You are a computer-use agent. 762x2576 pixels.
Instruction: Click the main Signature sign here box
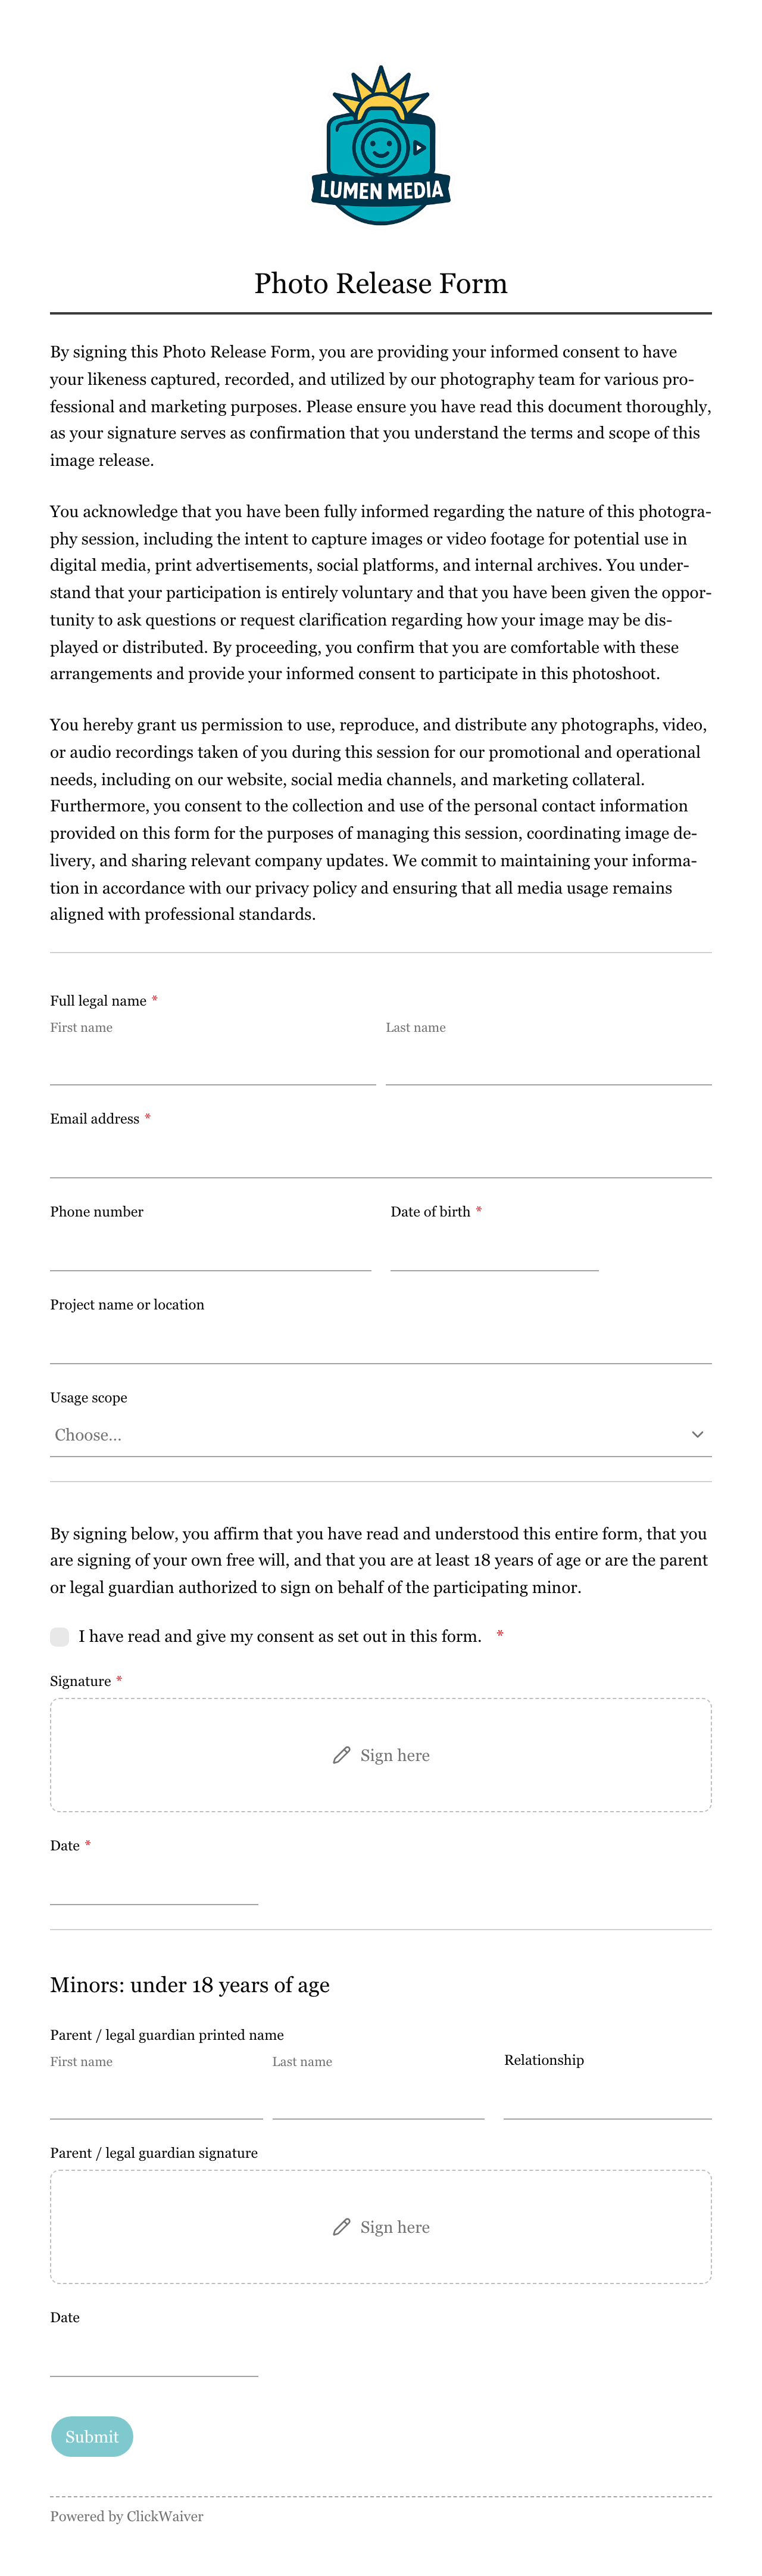pos(380,1755)
